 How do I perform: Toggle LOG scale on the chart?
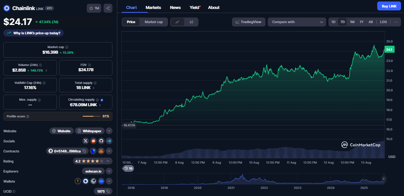click(x=384, y=22)
